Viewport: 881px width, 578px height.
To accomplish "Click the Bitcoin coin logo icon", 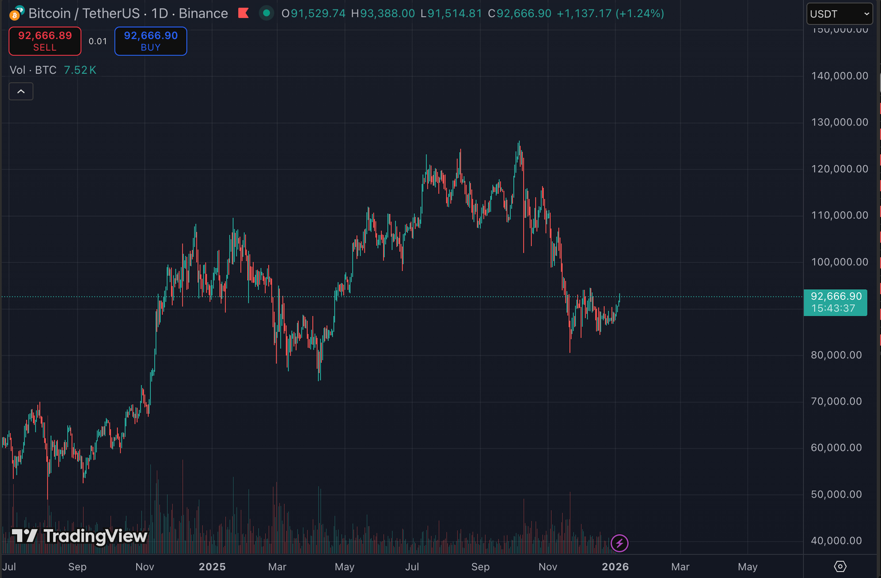I will pyautogui.click(x=17, y=13).
